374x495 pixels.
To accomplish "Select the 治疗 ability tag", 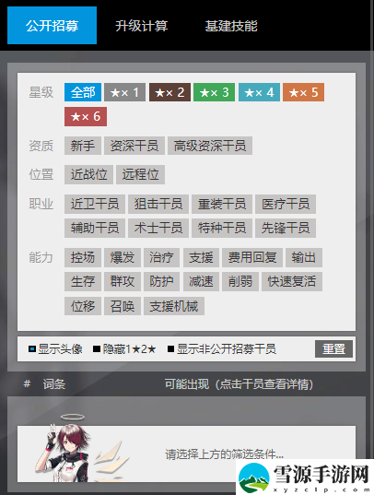I will click(161, 257).
